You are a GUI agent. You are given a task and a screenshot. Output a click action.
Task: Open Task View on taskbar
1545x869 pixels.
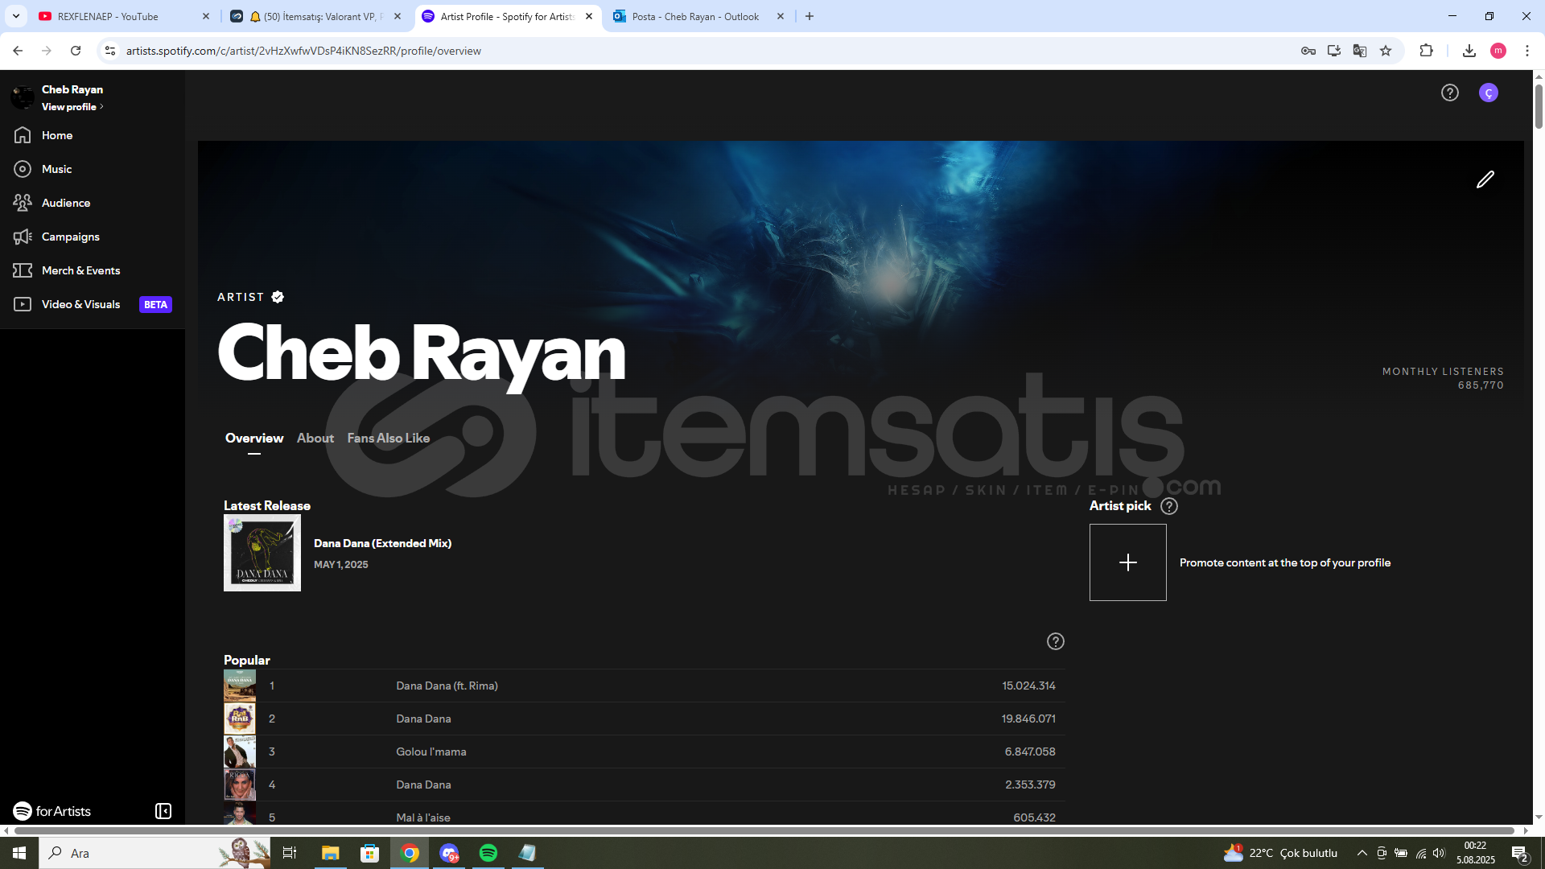point(290,853)
